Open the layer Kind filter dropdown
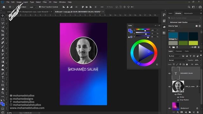 pyautogui.click(x=174, y=56)
